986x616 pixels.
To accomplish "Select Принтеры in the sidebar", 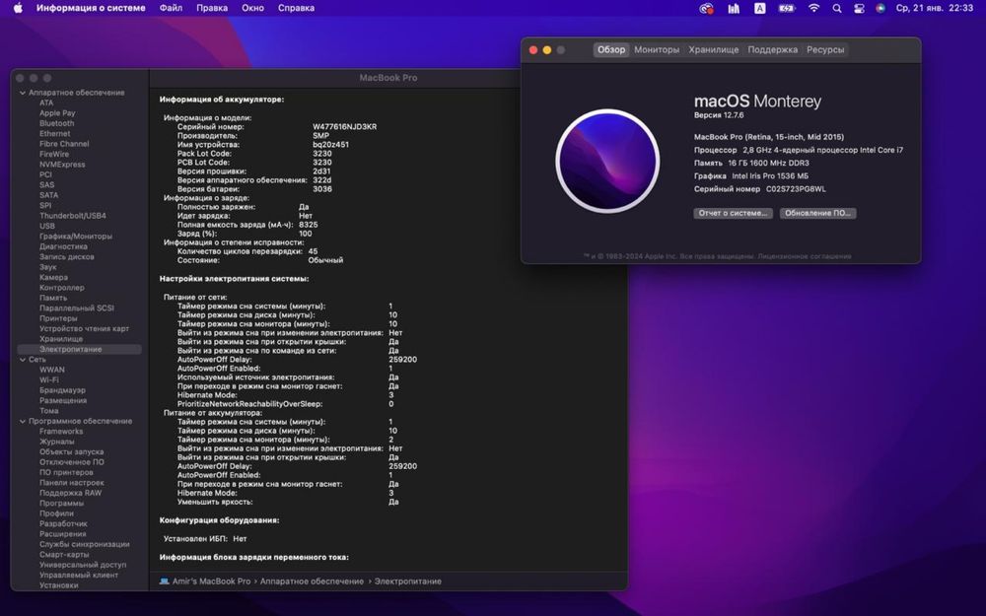I will (58, 318).
